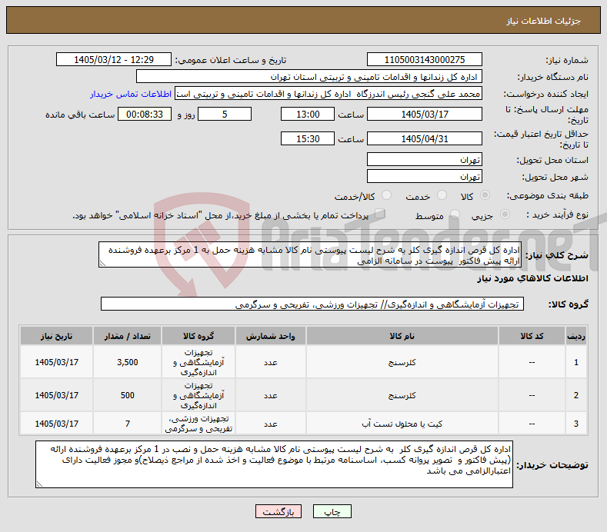Click the buyer organization name field

[x=309, y=77]
